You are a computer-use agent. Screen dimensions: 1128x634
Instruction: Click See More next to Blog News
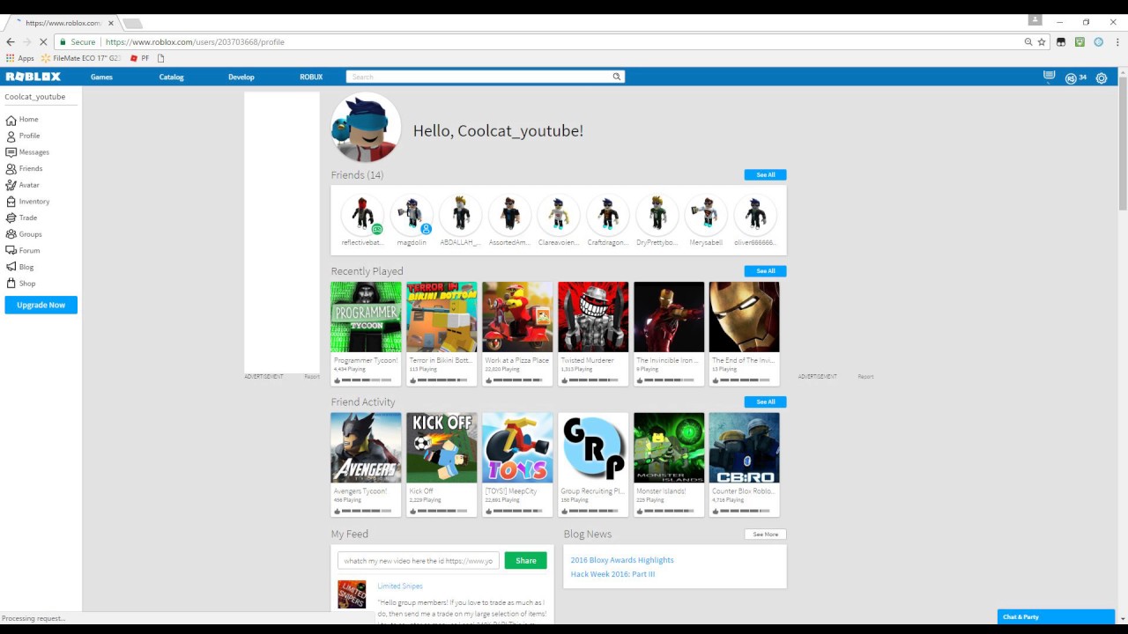coord(765,534)
